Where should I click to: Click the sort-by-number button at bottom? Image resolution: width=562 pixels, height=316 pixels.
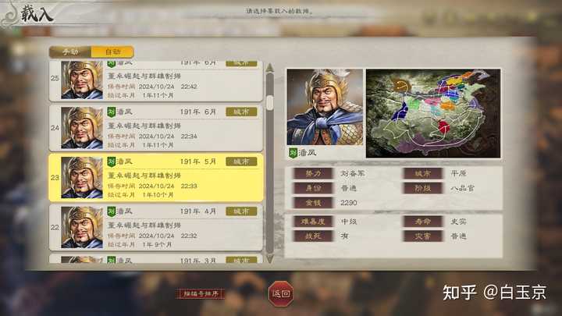coord(201,294)
